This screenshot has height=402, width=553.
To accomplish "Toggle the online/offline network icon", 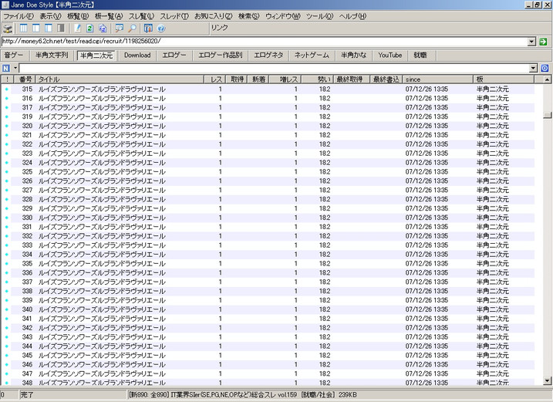I will point(8,29).
